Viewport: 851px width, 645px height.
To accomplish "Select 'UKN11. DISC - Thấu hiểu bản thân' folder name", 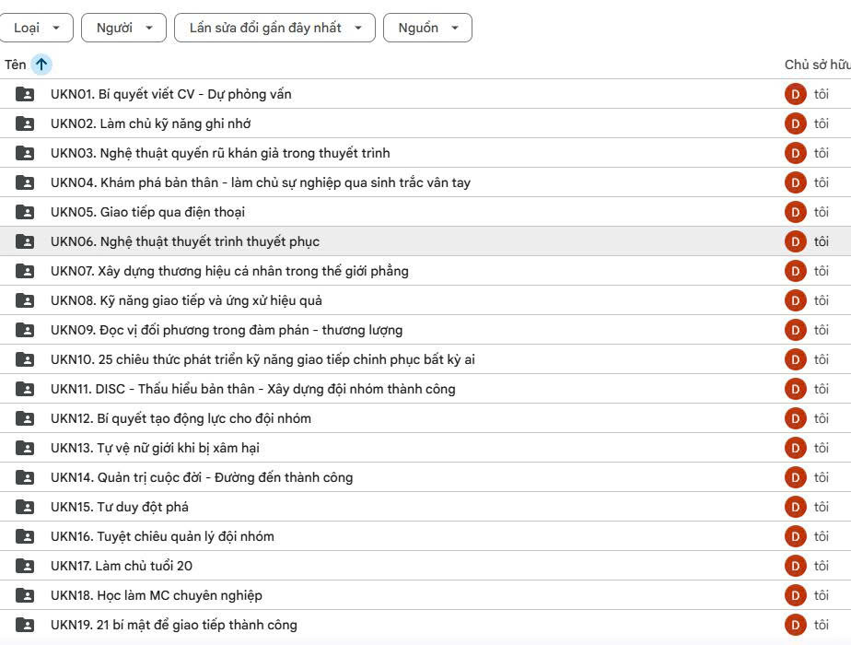I will [253, 389].
